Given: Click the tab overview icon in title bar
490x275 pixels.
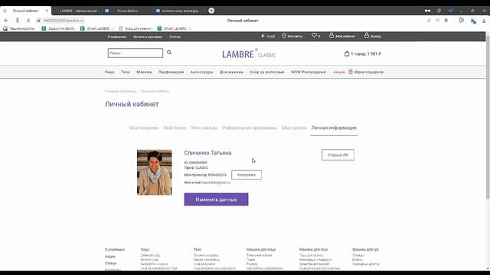Looking at the screenshot, I should (439, 11).
